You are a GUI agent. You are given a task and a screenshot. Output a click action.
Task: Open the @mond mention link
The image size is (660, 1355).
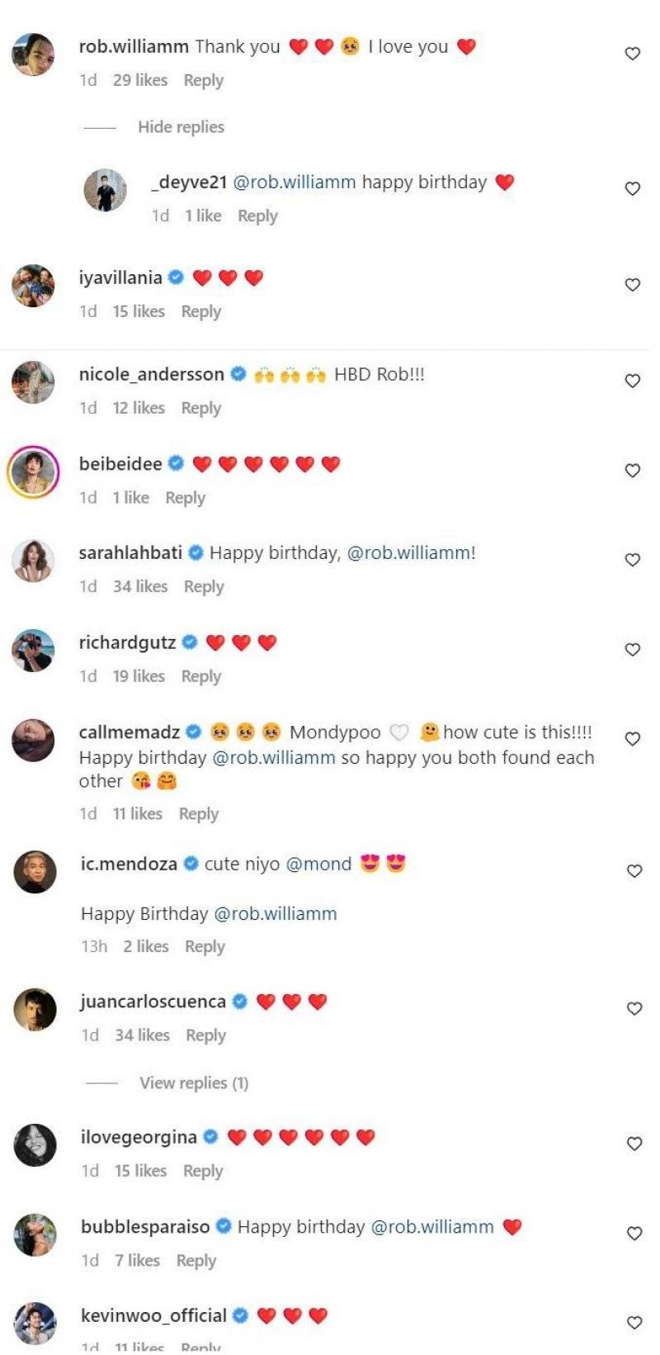click(318, 865)
